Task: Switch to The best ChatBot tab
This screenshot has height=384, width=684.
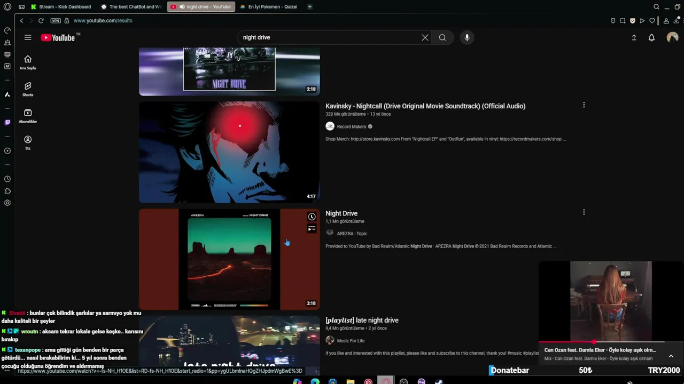Action: [x=130, y=6]
